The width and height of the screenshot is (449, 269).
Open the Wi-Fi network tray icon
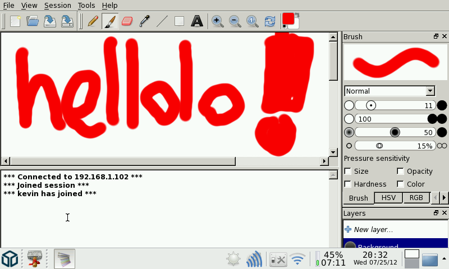tap(297, 259)
